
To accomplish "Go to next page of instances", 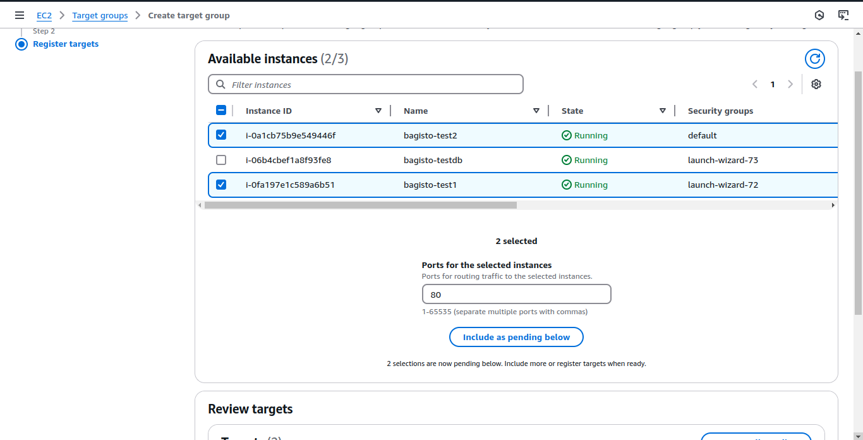I will (x=790, y=84).
